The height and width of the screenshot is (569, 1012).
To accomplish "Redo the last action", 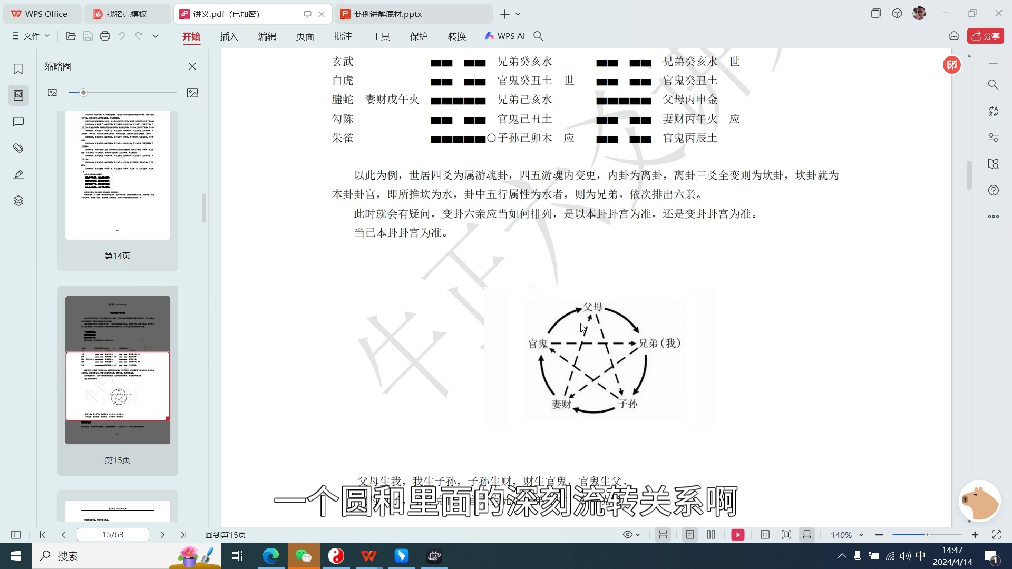I will pos(139,36).
